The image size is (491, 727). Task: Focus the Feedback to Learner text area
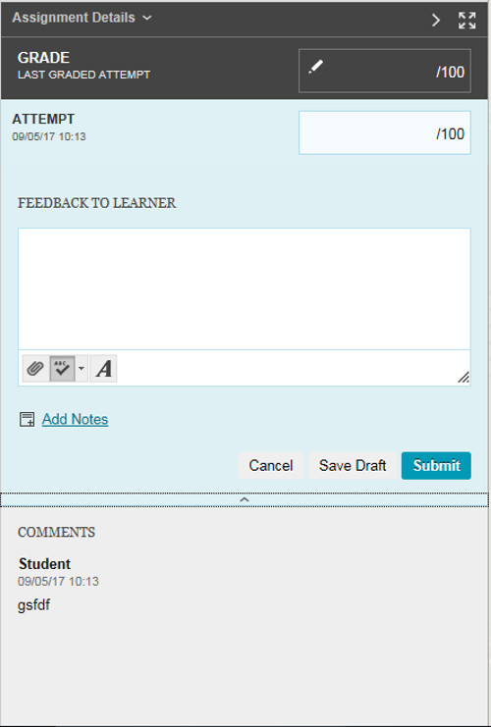[245, 288]
